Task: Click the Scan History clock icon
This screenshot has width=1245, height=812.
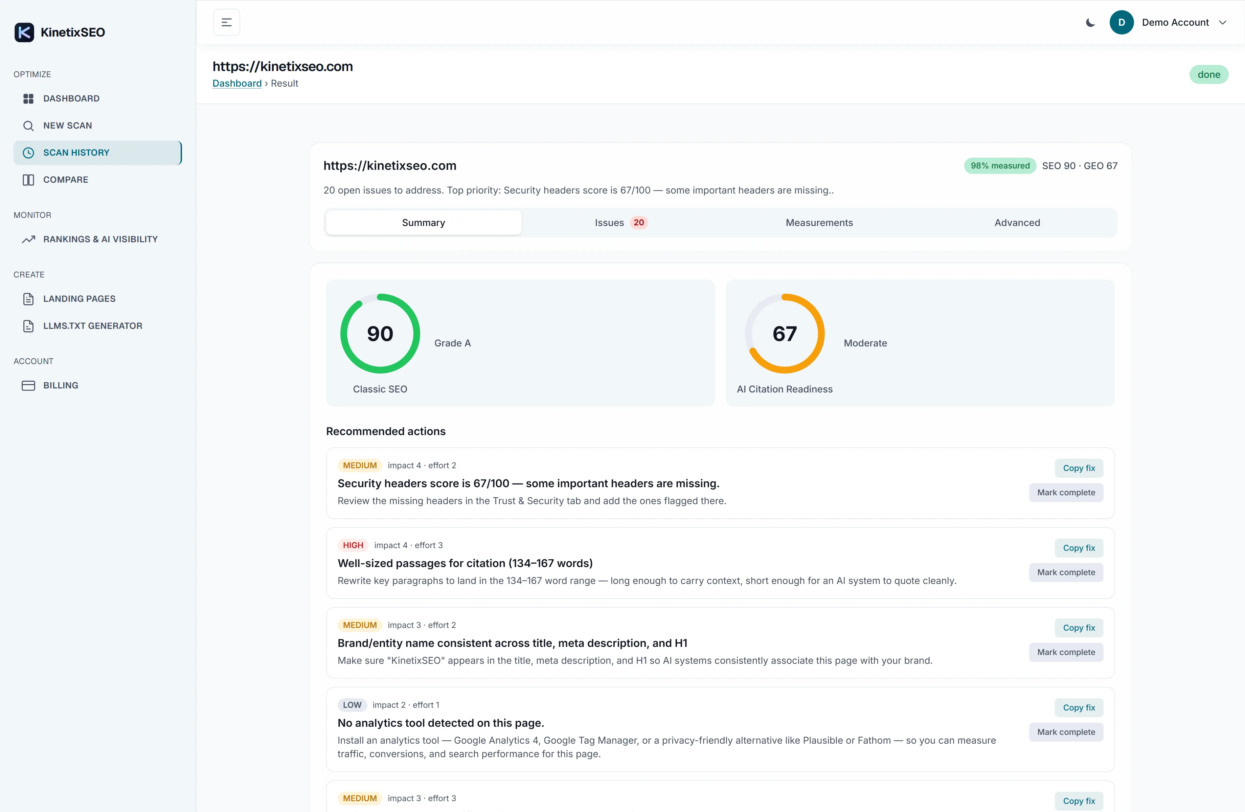Action: click(28, 153)
